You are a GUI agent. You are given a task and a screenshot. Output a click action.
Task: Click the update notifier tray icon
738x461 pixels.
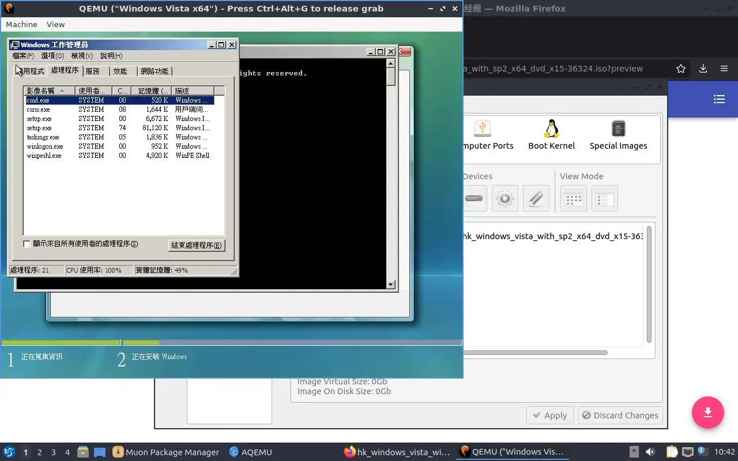point(702,452)
